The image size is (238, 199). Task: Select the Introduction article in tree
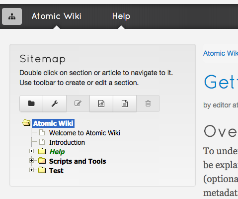tap(67, 142)
